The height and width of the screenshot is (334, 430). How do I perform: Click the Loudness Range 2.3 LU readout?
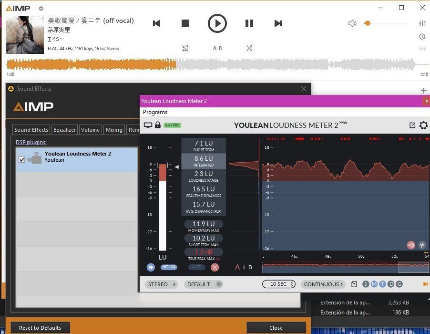tap(204, 176)
